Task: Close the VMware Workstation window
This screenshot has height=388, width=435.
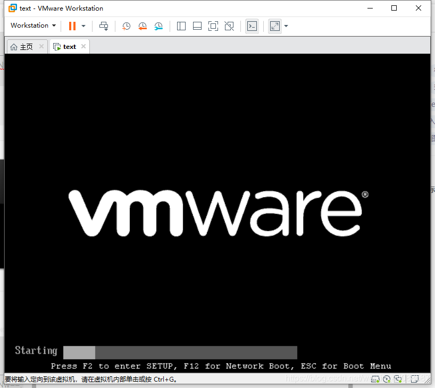Action: click(x=419, y=8)
